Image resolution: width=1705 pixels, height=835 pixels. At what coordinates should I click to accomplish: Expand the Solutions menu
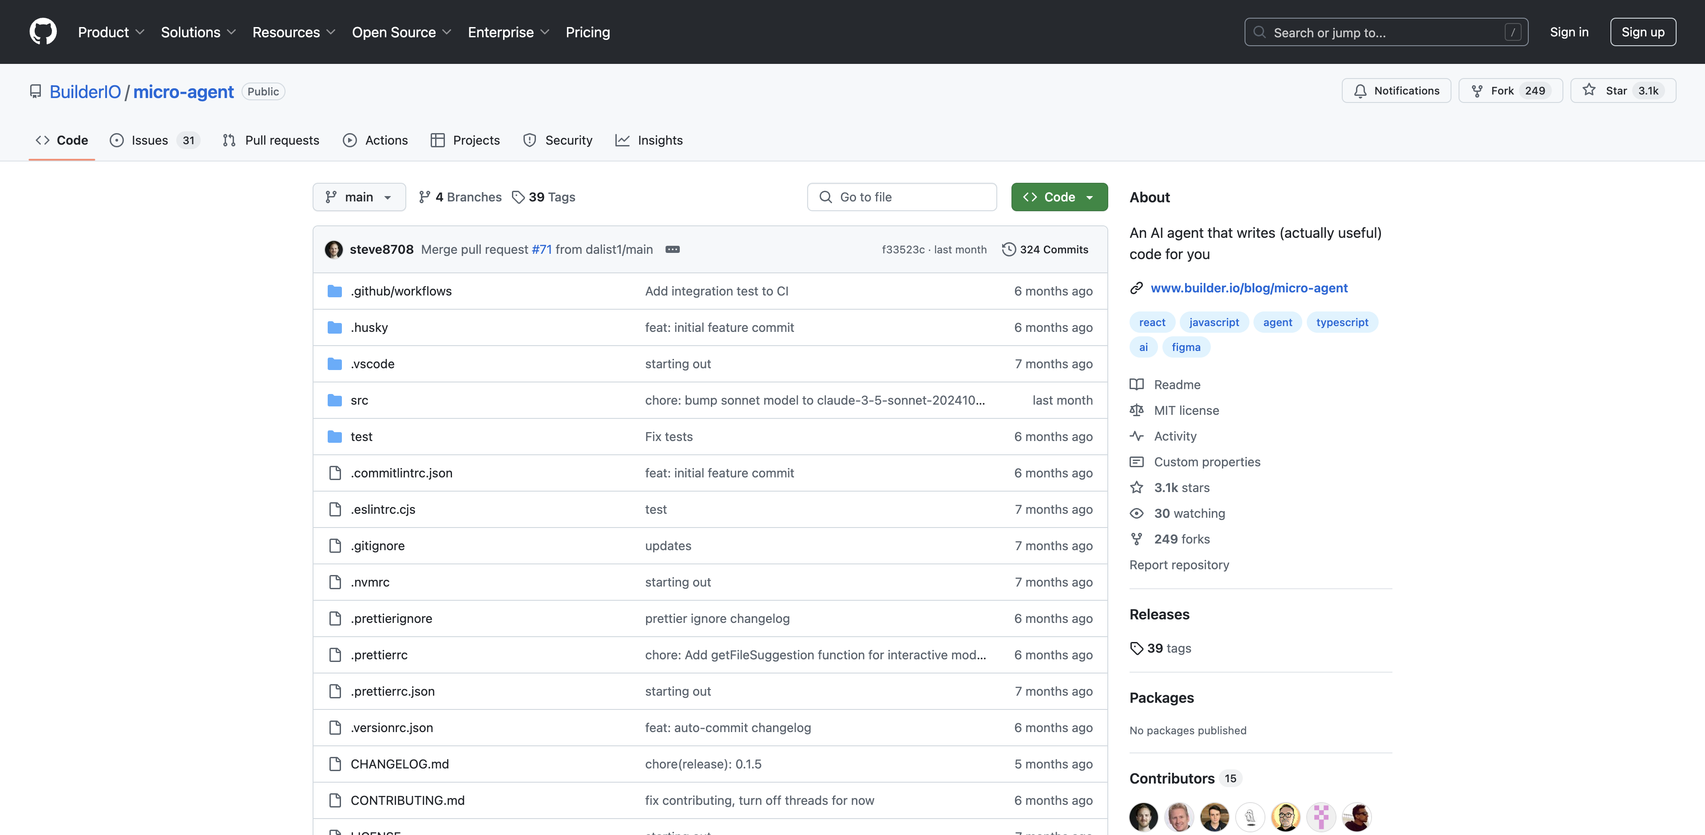coord(198,32)
